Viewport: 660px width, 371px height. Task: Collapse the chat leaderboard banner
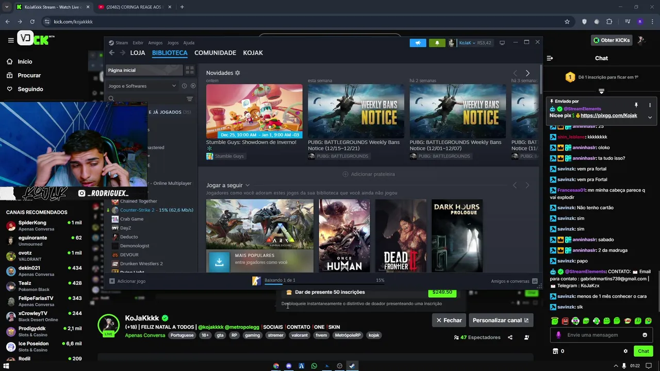[601, 91]
